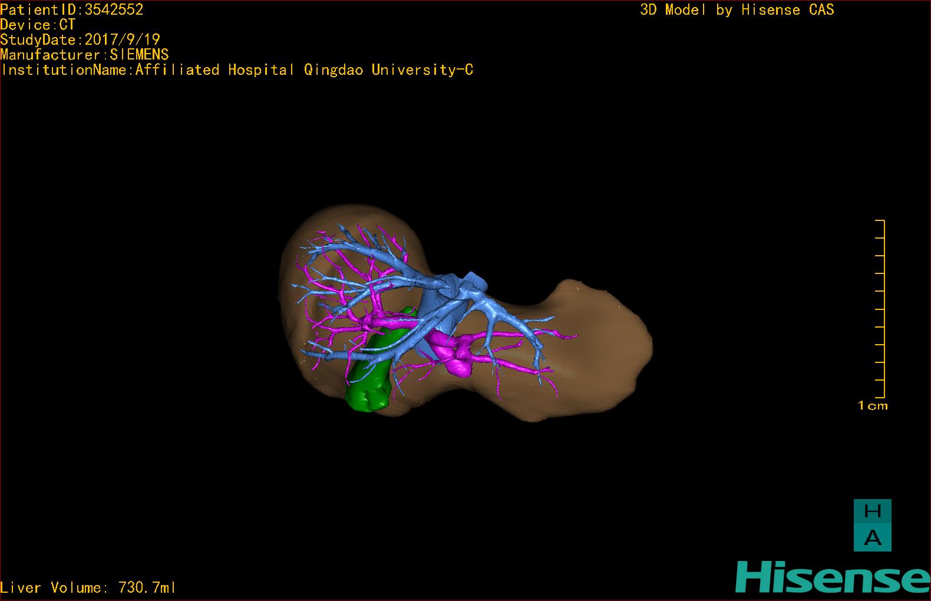This screenshot has height=601, width=931.
Task: Click the StudyDate:2017/9/19 text
Action: click(80, 39)
